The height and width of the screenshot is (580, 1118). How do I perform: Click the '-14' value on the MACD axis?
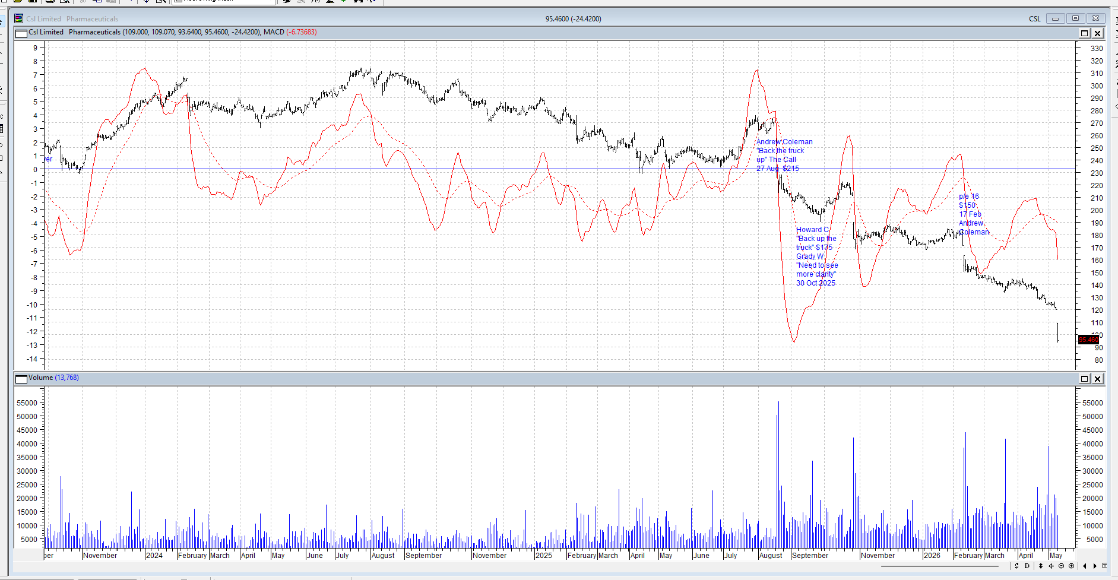(x=33, y=359)
